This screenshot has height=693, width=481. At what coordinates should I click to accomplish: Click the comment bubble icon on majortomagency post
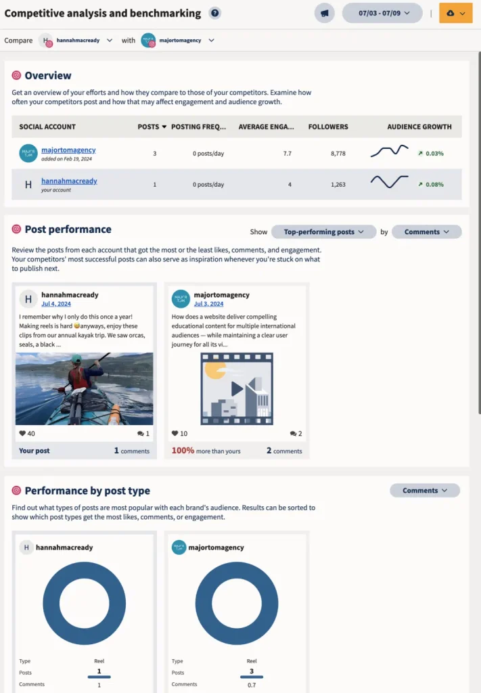(293, 433)
